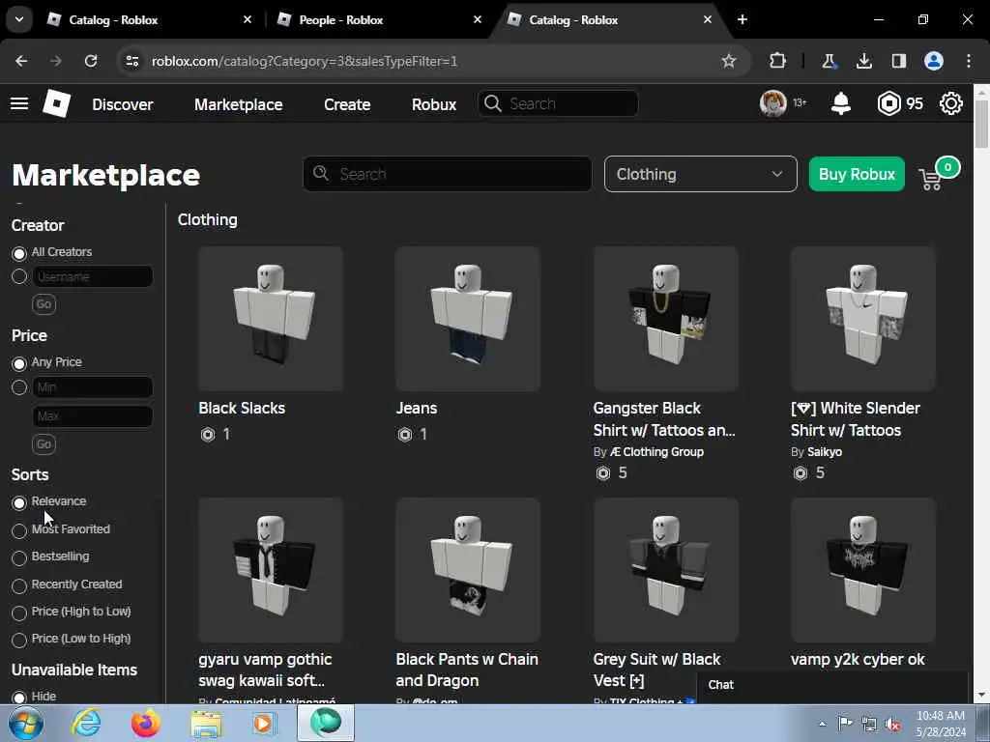Screen dimensions: 990x742
Task: Open Robux in the Roblox nav
Action: pyautogui.click(x=434, y=104)
